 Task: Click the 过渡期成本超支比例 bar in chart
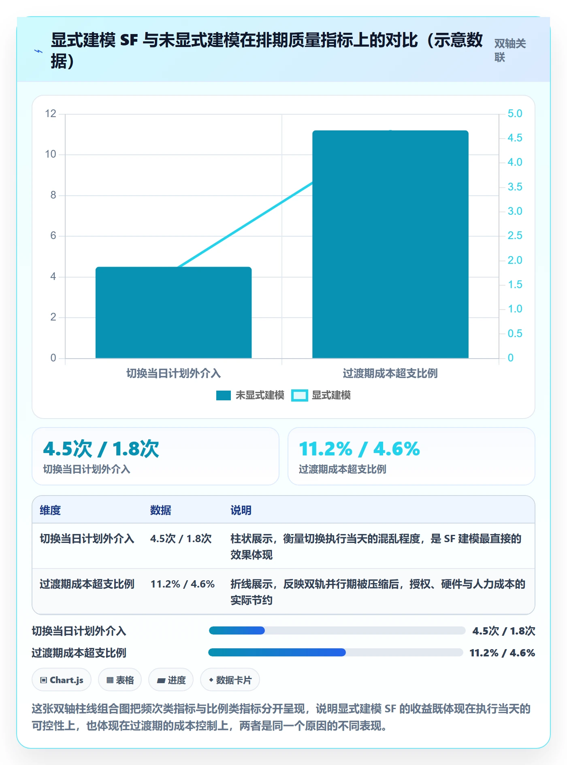pos(390,244)
